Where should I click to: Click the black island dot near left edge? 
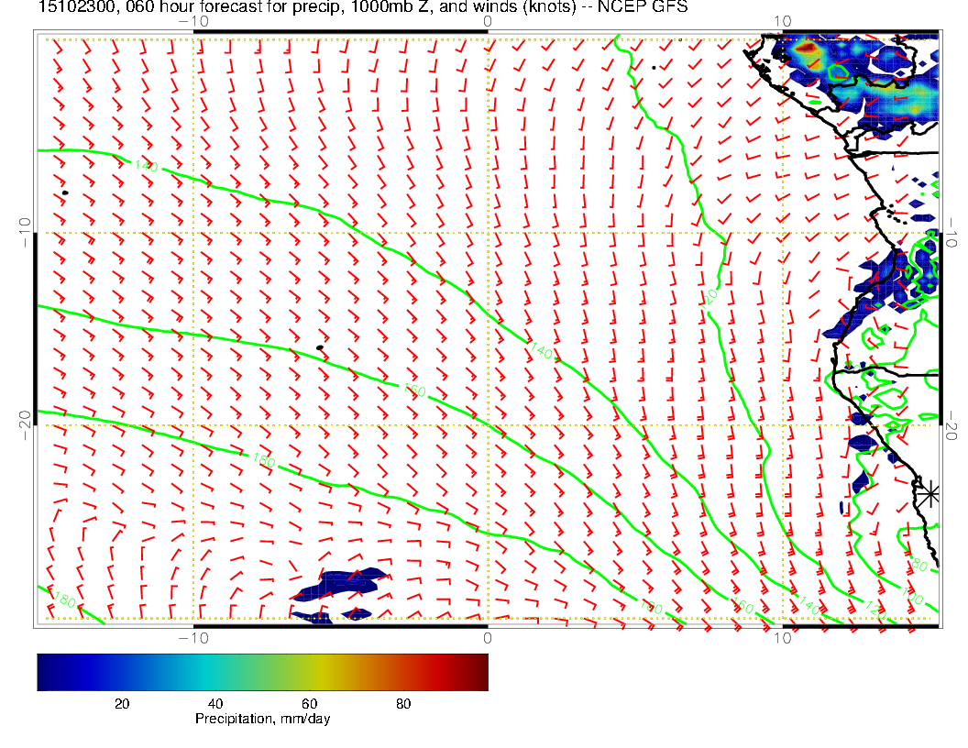click(65, 192)
